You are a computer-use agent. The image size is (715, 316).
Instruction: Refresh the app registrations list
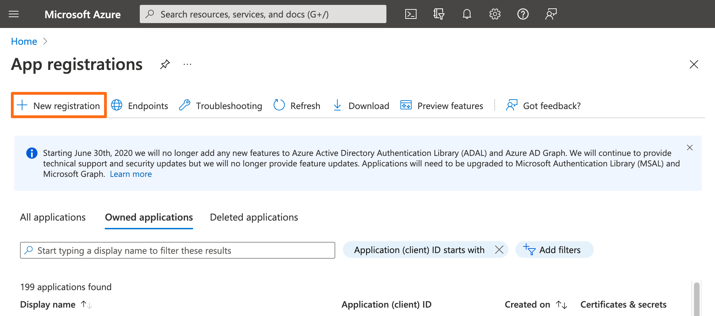click(297, 106)
